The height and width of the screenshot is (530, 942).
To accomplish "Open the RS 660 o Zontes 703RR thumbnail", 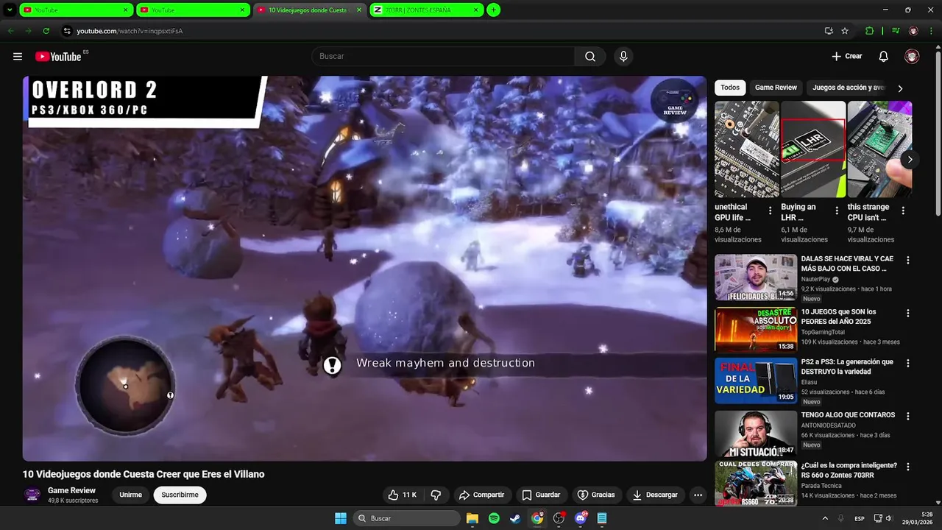I will point(756,483).
